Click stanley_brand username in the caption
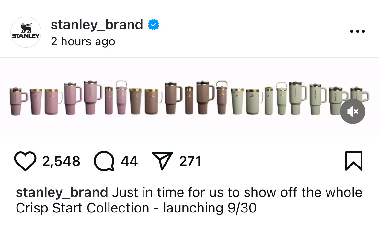Image resolution: width=379 pixels, height=229 pixels. click(62, 192)
